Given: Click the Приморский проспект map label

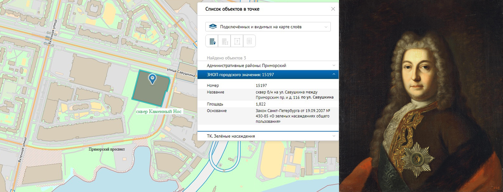Looking at the screenshot, I should point(107,149).
